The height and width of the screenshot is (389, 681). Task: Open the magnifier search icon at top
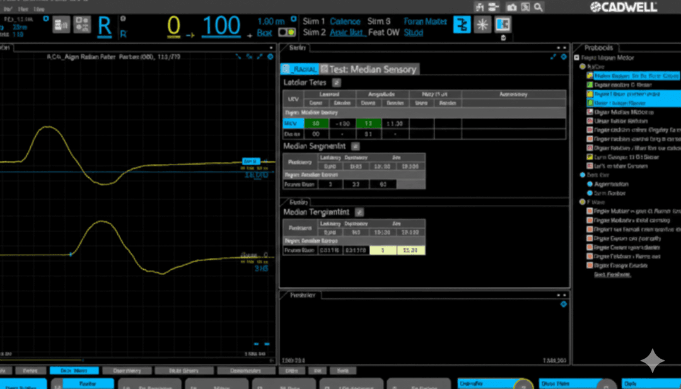tap(538, 7)
